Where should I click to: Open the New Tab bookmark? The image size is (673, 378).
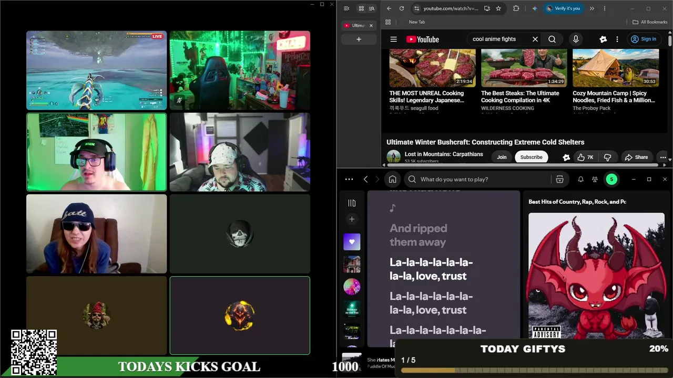pyautogui.click(x=417, y=22)
